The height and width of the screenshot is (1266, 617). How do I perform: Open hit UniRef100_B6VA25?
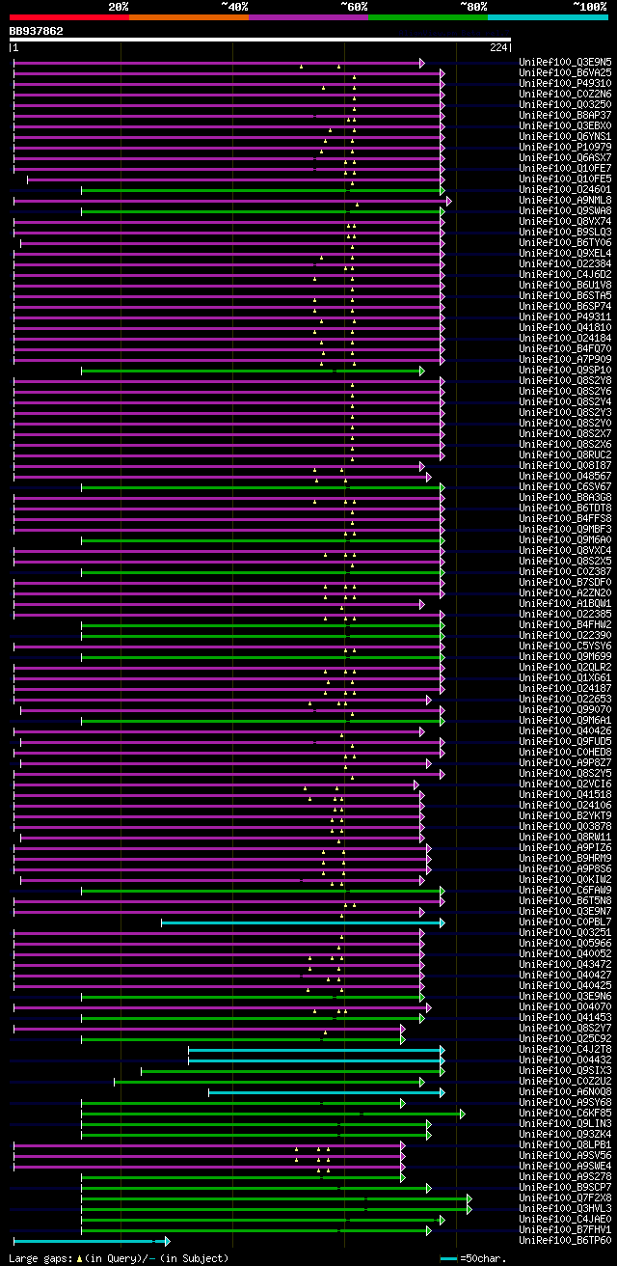(x=565, y=72)
